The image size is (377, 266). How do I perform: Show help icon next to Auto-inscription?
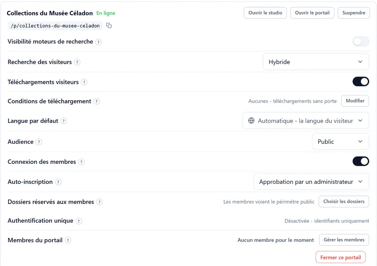point(58,182)
